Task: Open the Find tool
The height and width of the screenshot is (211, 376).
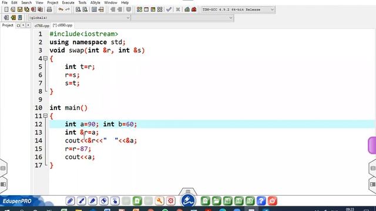Action: pyautogui.click(x=78, y=9)
